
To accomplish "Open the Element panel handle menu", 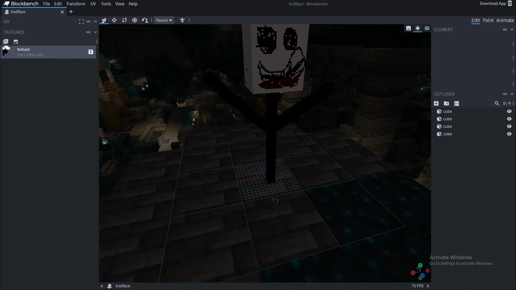I will (x=505, y=30).
